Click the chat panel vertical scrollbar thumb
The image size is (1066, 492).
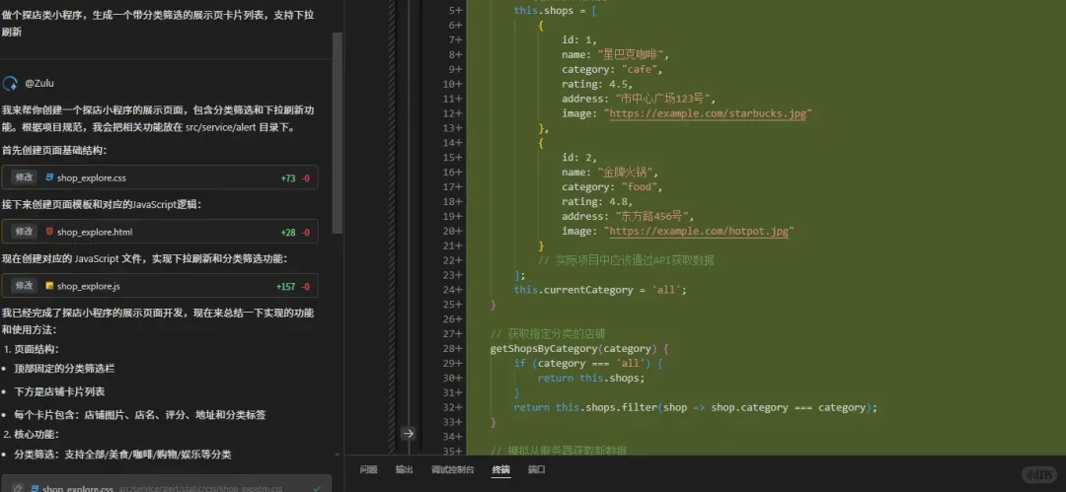pyautogui.click(x=338, y=132)
